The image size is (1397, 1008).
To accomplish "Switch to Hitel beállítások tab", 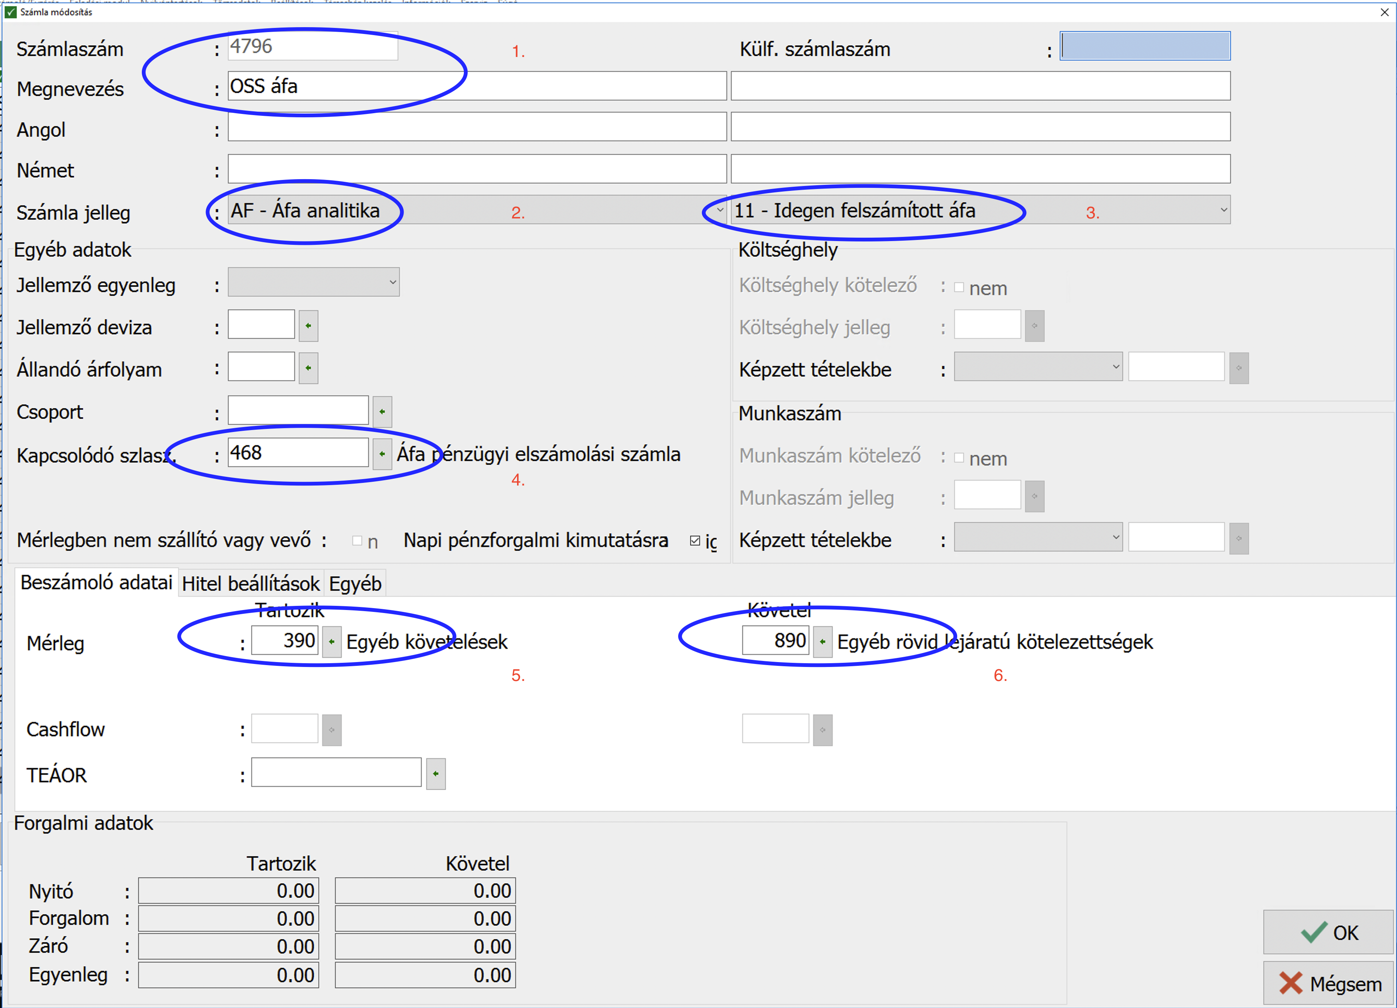I will pyautogui.click(x=251, y=583).
